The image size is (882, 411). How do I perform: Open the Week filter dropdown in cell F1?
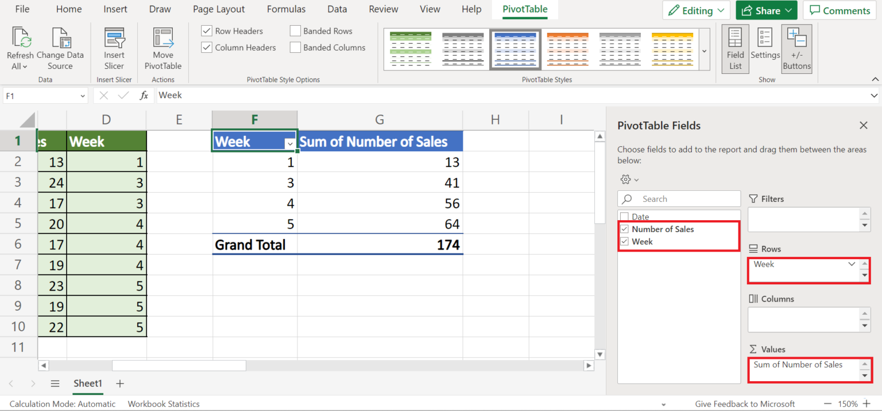coord(290,143)
